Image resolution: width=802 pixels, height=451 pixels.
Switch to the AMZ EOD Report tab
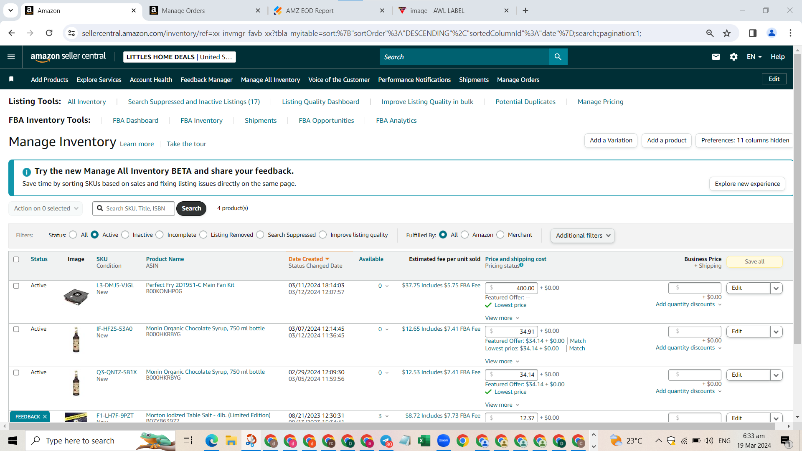pos(329,10)
